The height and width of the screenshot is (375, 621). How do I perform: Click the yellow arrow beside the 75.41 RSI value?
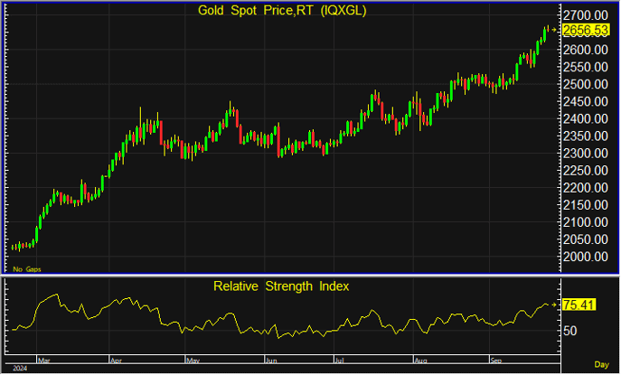click(554, 305)
